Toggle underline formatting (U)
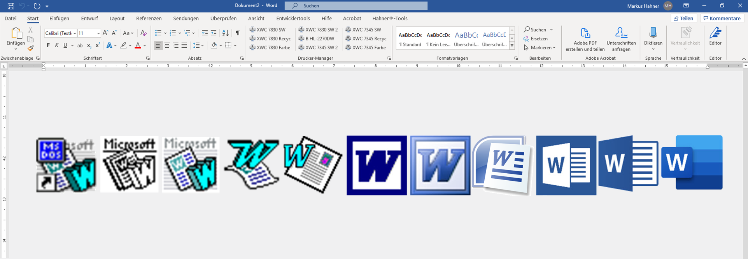The image size is (748, 259). point(65,45)
